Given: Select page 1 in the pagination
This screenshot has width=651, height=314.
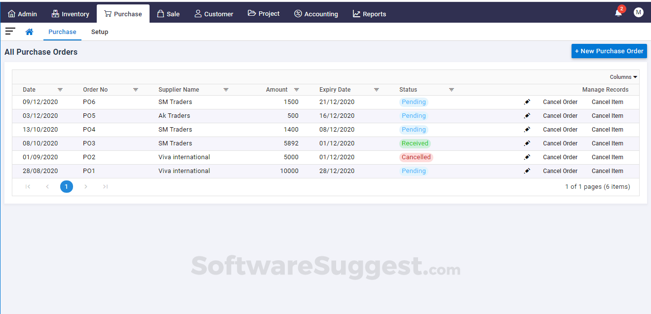Looking at the screenshot, I should [x=67, y=186].
